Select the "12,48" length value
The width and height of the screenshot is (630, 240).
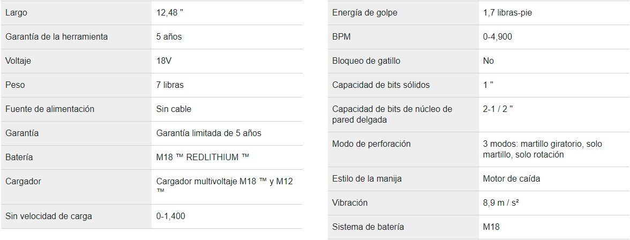[169, 13]
